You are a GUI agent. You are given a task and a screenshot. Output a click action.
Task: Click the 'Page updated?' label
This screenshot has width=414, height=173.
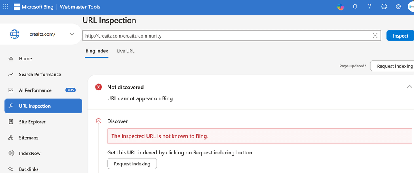click(x=353, y=66)
